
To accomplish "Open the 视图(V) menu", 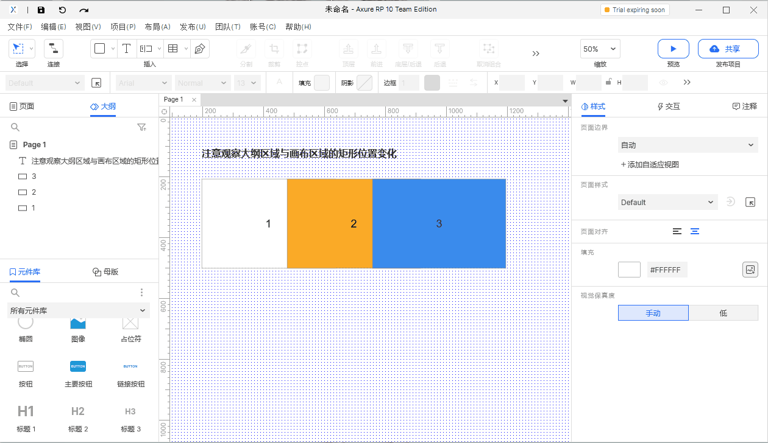I will click(88, 27).
